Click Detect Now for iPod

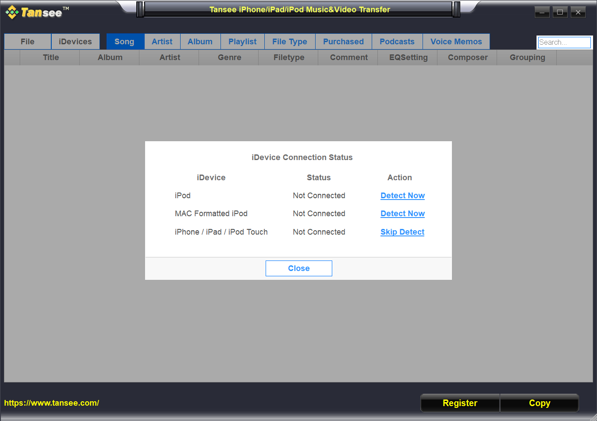402,196
